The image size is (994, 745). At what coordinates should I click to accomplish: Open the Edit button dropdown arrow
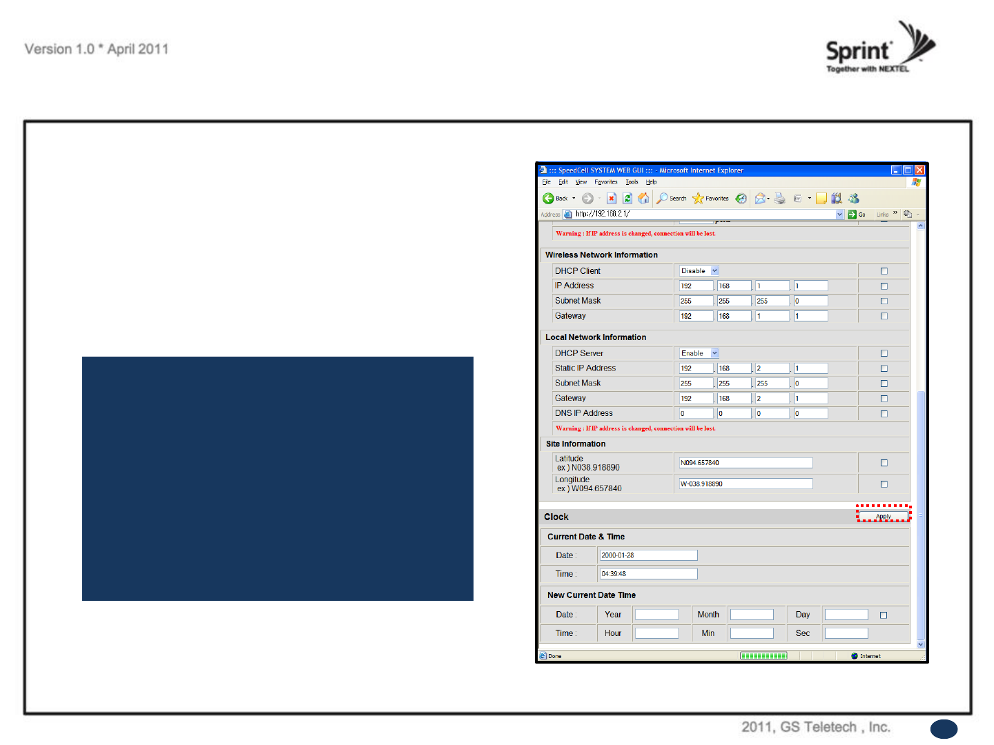pyautogui.click(x=810, y=199)
